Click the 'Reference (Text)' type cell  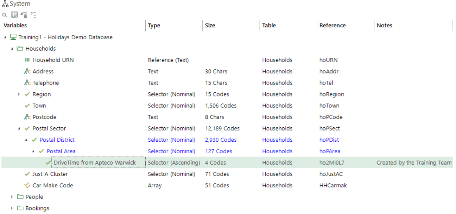click(x=168, y=60)
